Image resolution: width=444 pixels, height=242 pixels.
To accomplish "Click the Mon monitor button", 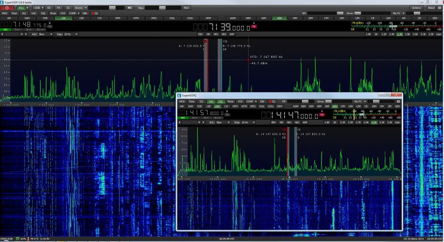I will 186,8.
